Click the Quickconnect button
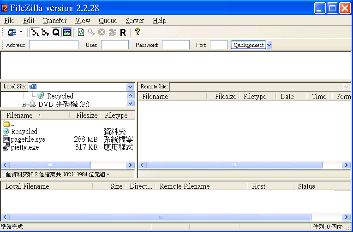Image resolution: width=353 pixels, height=232 pixels. point(248,45)
